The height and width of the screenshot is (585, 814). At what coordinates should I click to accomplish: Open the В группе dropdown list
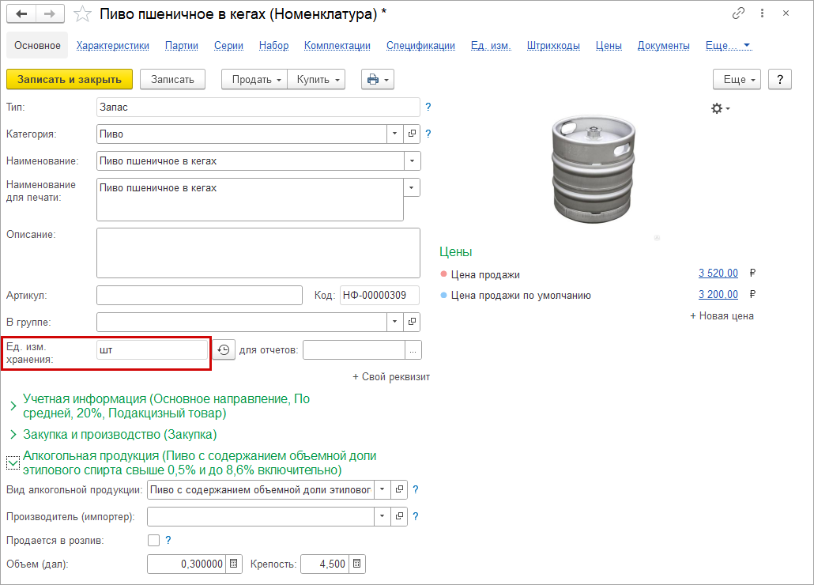click(x=395, y=322)
